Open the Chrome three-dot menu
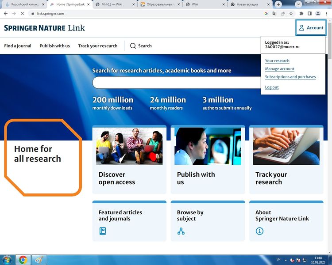The width and height of the screenshot is (332, 265). click(326, 14)
